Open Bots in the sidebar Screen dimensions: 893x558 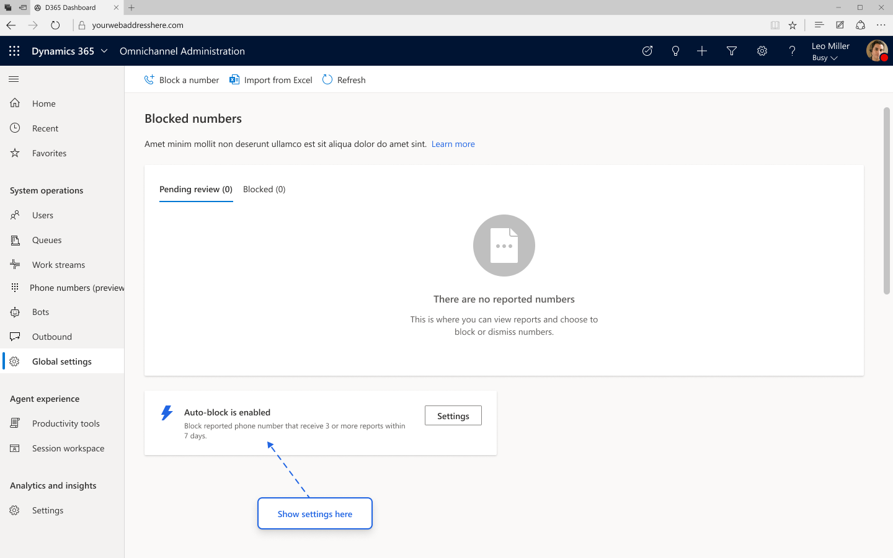pos(62,312)
